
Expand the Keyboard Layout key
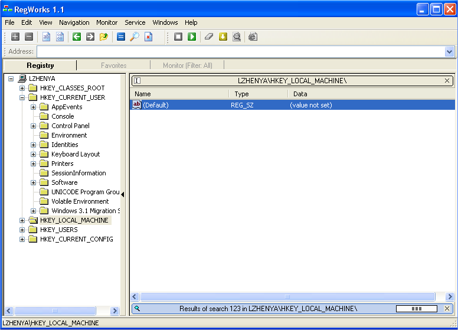[33, 154]
